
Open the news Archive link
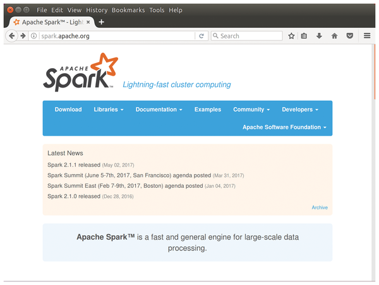pyautogui.click(x=320, y=207)
